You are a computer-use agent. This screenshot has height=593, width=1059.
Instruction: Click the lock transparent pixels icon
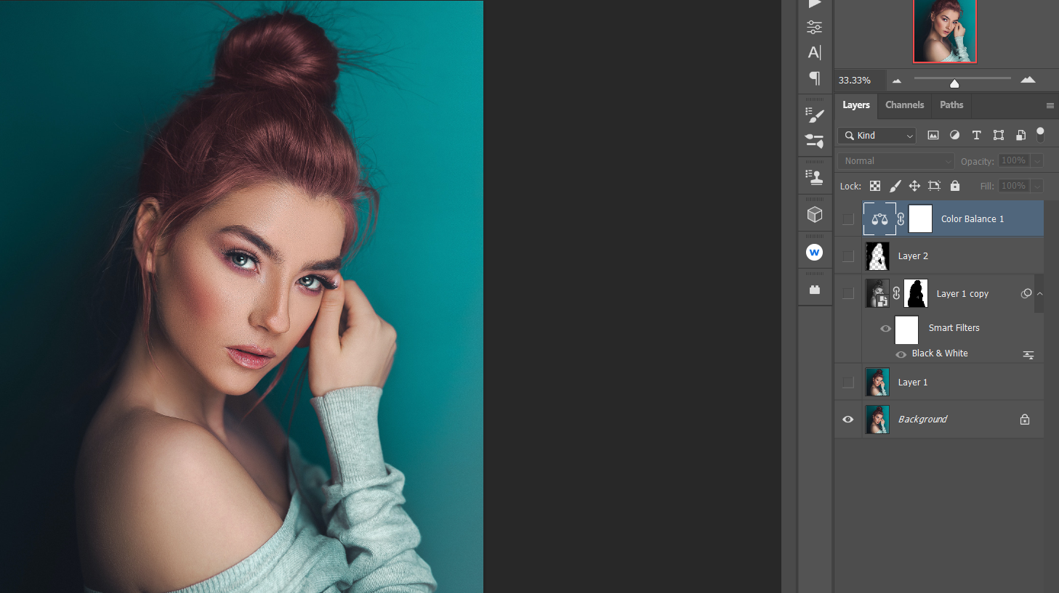[874, 186]
